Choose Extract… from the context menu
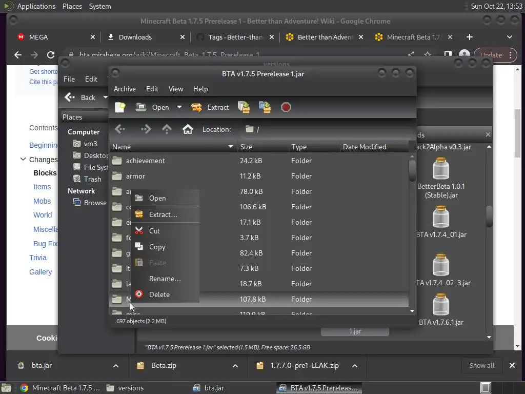525x394 pixels. [x=165, y=214]
